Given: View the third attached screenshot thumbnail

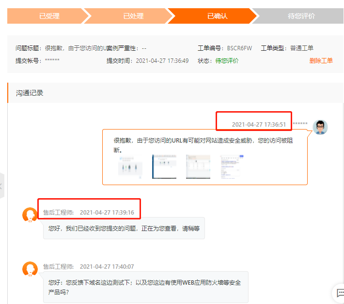Looking at the screenshot, I should (198, 167).
